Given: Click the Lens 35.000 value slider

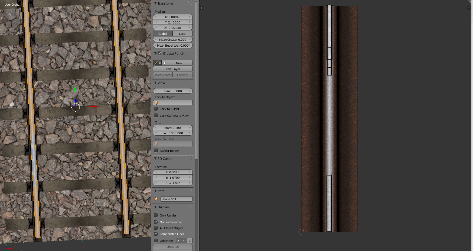Looking at the screenshot, I should pyautogui.click(x=173, y=91).
